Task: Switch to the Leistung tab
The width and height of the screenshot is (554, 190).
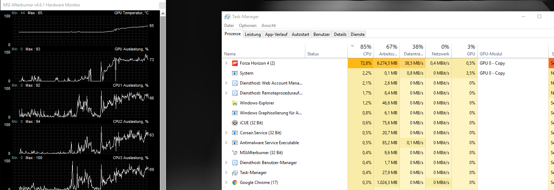Action: point(253,34)
